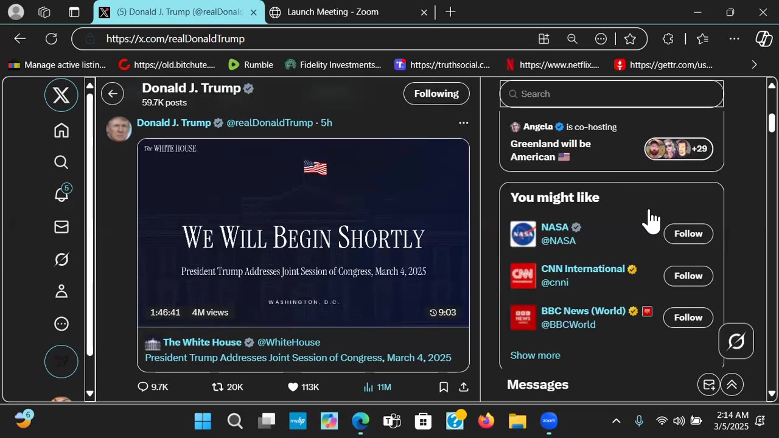Open favorites list icon in toolbar

703,39
